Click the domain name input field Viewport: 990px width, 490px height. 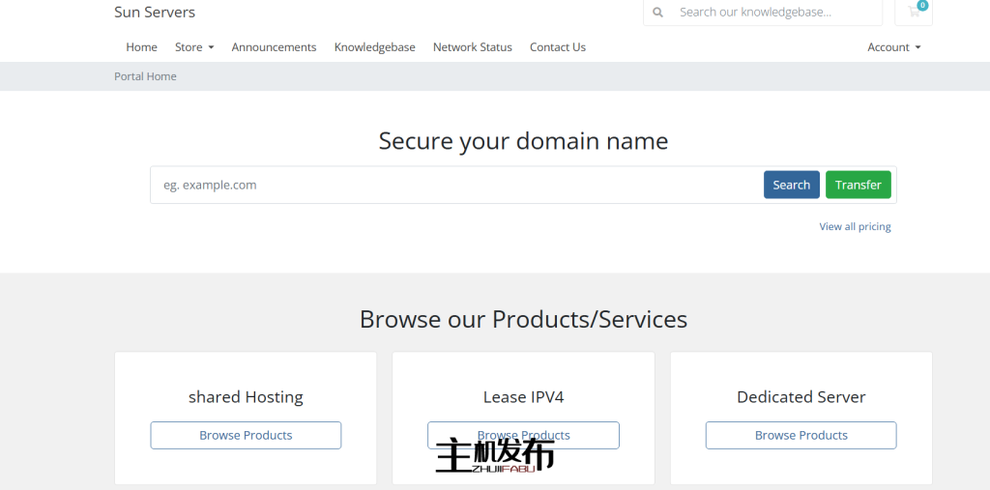(454, 185)
